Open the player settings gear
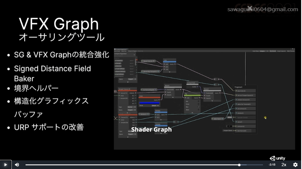This screenshot has height=169, width=302. pos(295,165)
